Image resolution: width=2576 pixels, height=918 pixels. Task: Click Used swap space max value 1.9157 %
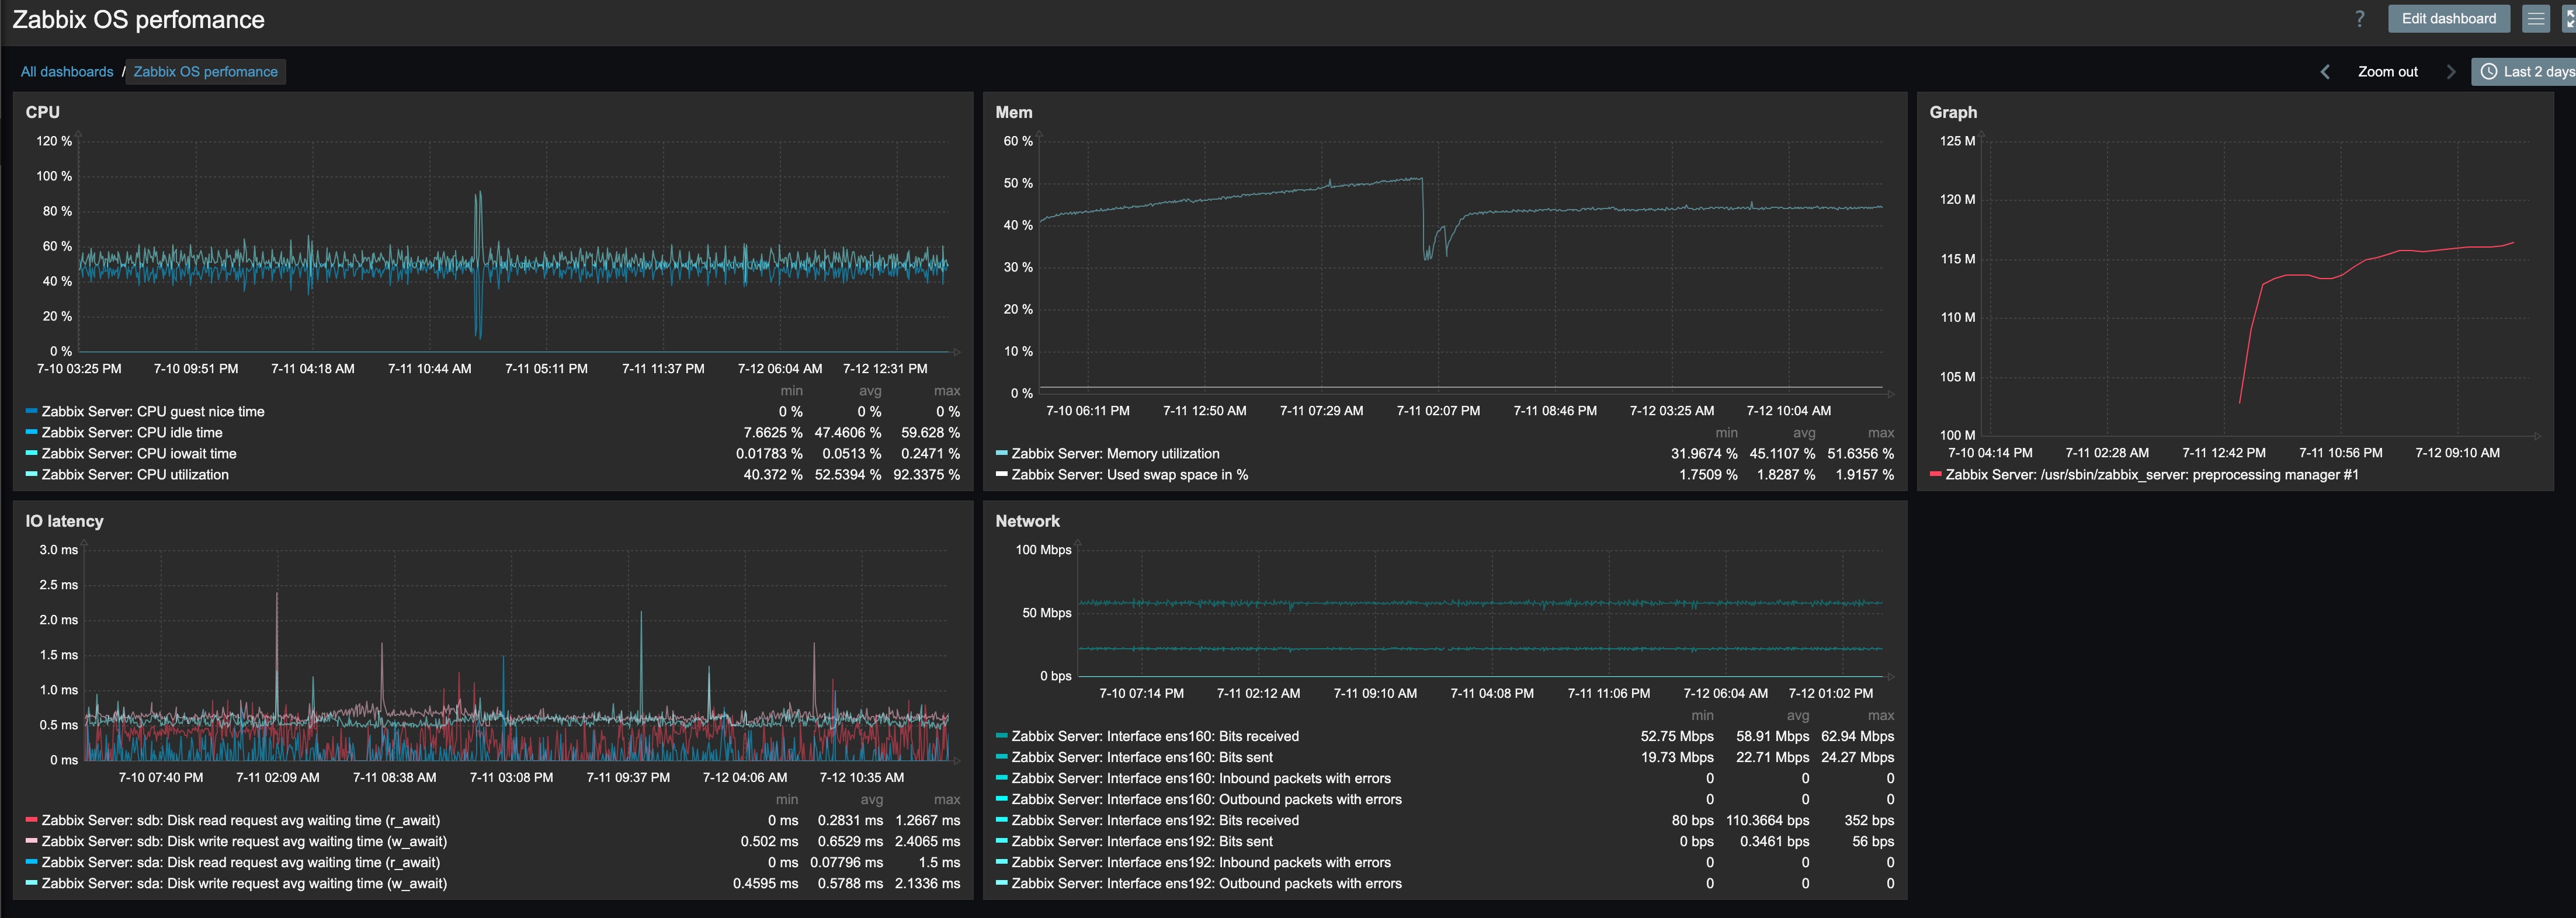pyautogui.click(x=1864, y=474)
